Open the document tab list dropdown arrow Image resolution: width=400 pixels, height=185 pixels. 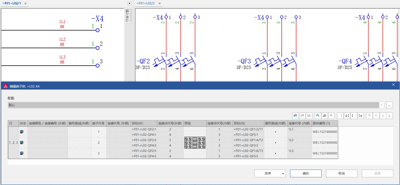point(129,3)
